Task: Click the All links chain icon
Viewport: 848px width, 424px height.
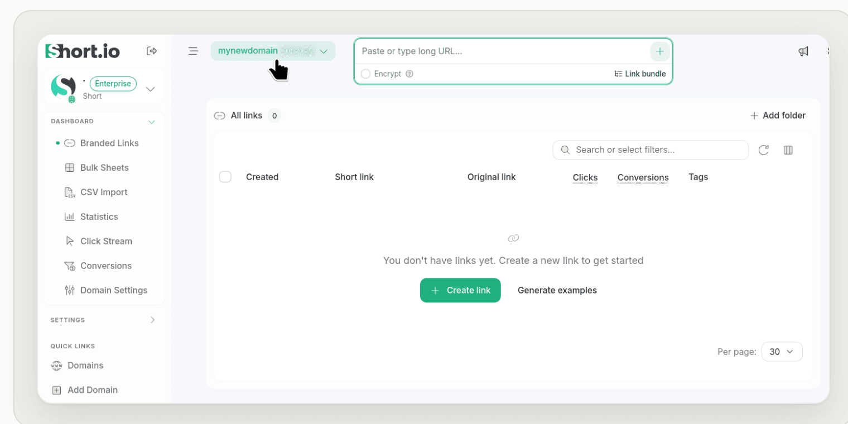Action: point(220,115)
